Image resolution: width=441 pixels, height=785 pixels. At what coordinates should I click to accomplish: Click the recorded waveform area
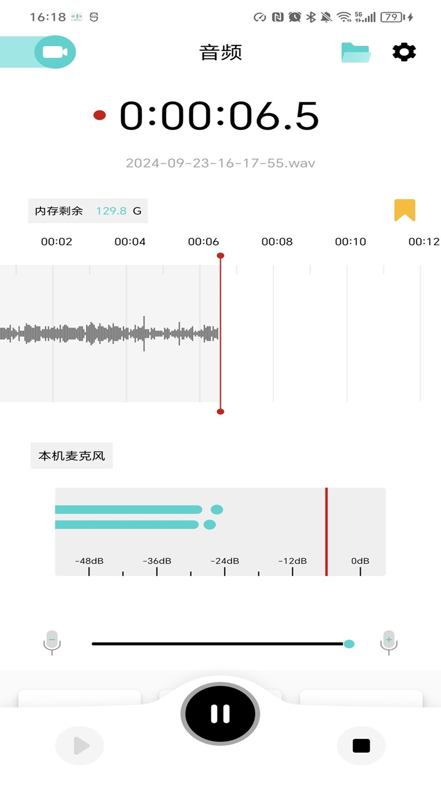[109, 334]
